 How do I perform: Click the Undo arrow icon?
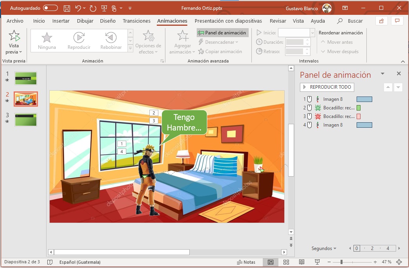pos(78,8)
